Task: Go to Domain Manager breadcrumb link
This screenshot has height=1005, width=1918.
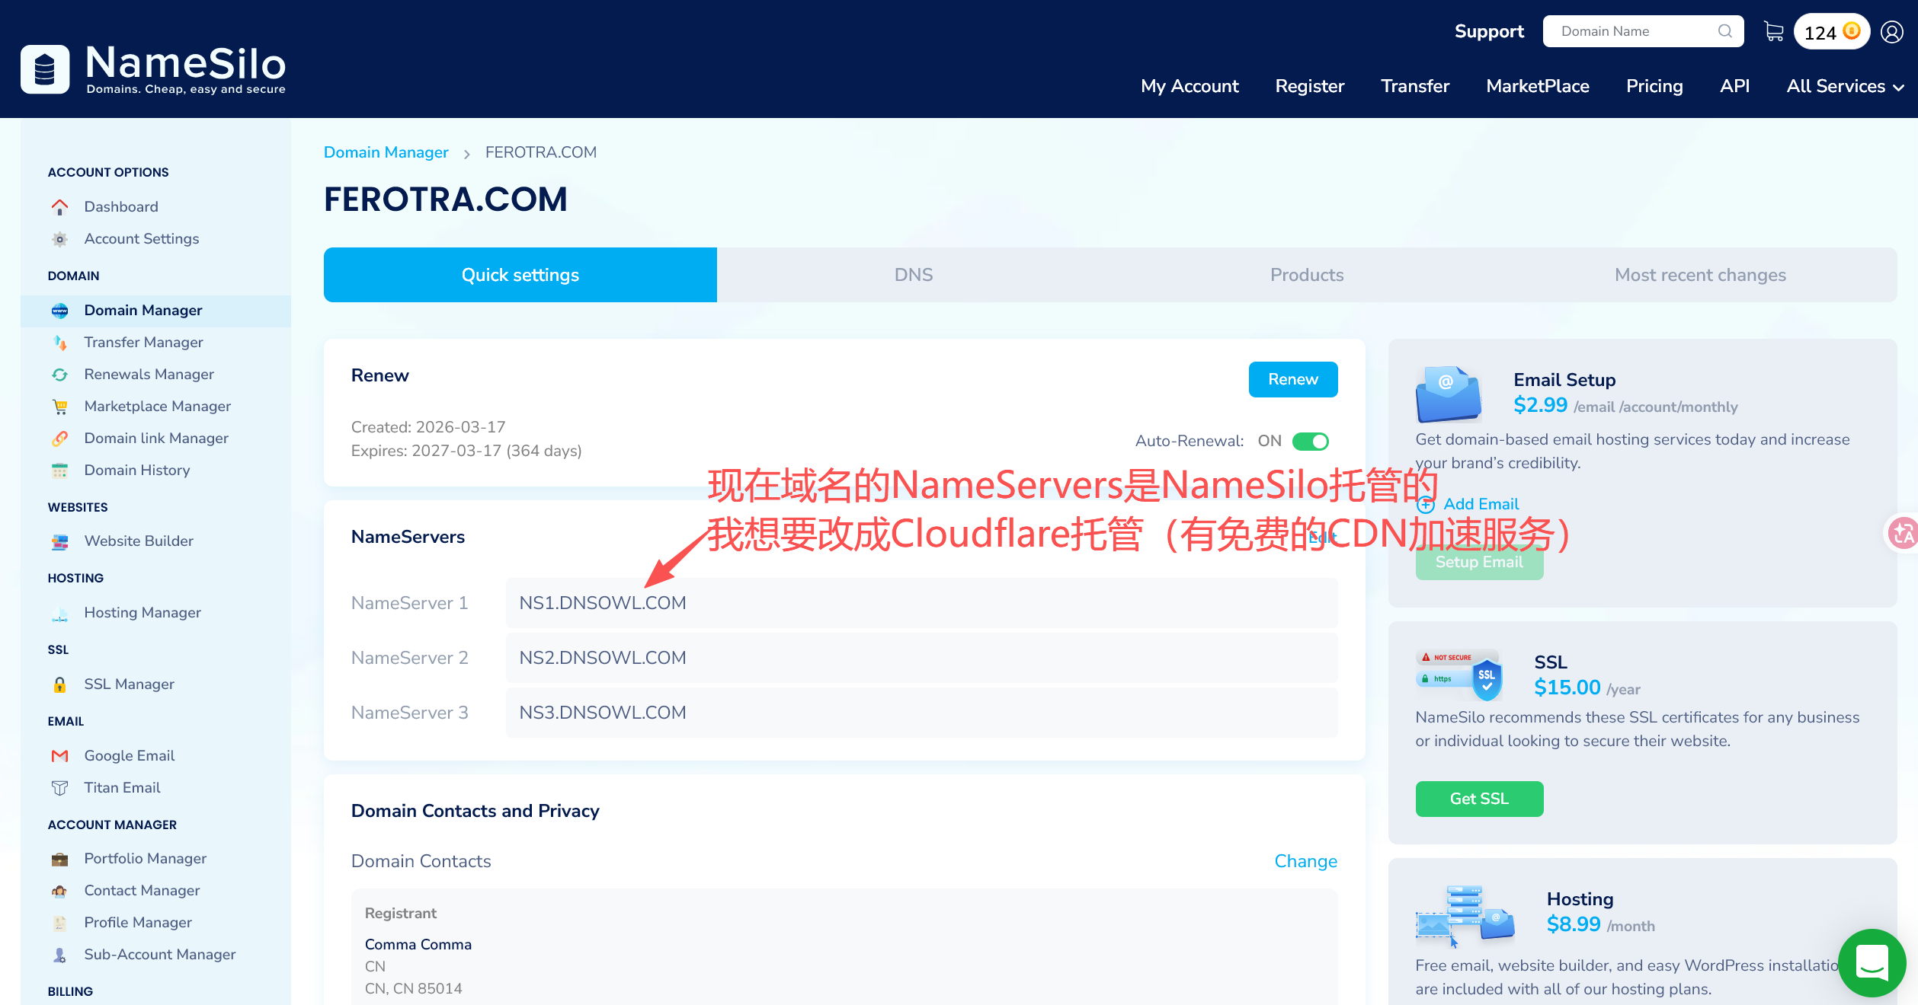Action: coord(386,152)
